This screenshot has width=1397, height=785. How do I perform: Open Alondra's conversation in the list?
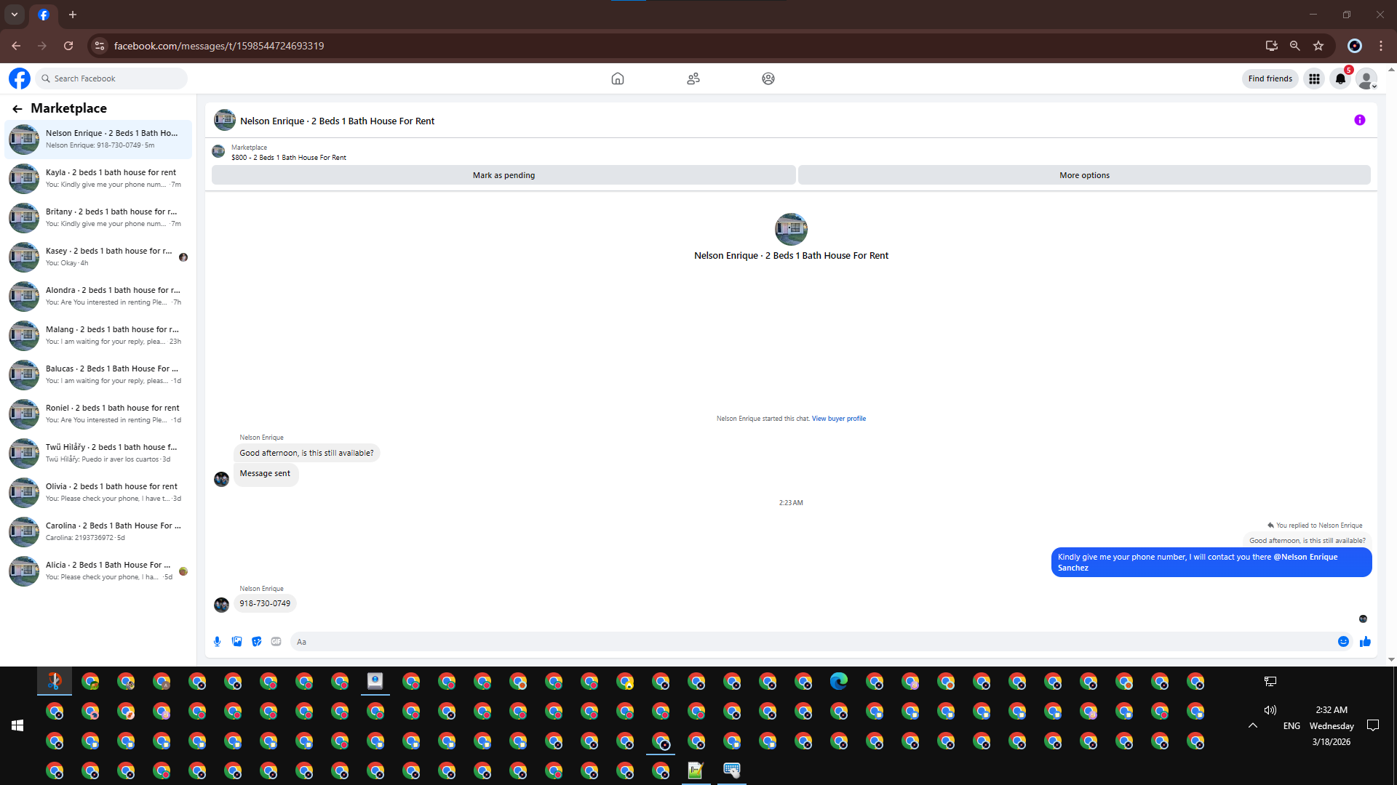click(x=98, y=297)
